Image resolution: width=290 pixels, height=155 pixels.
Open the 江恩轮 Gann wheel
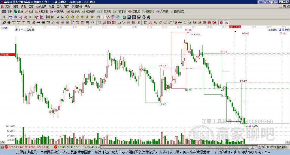point(134,11)
